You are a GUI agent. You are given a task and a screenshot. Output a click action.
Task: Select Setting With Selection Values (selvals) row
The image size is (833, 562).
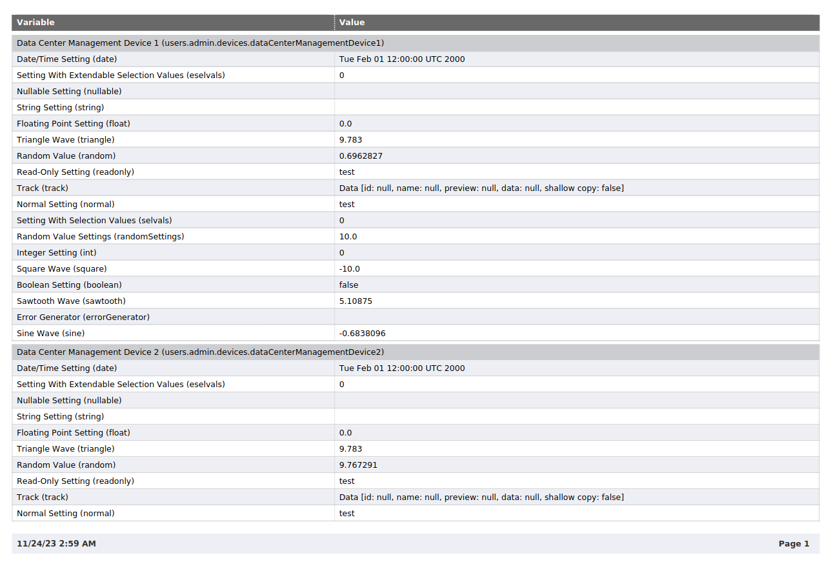(x=94, y=221)
